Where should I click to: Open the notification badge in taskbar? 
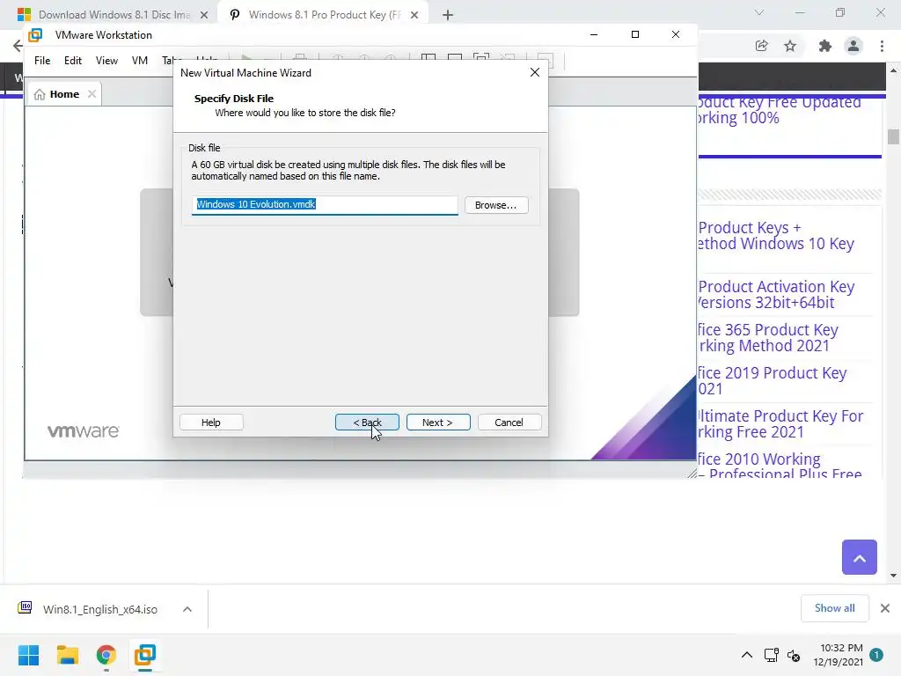click(x=876, y=655)
